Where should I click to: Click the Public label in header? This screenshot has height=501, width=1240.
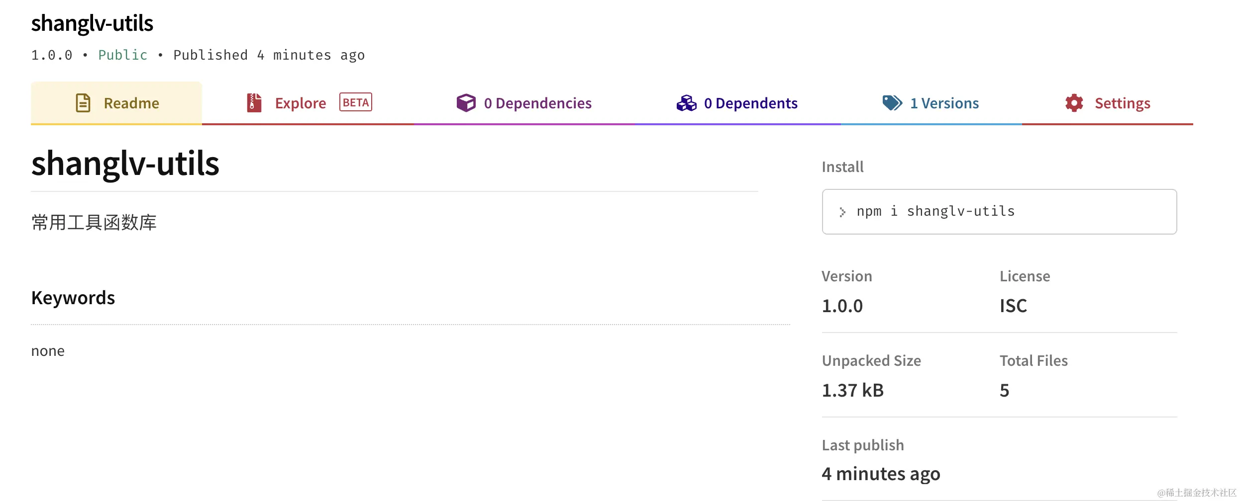pyautogui.click(x=123, y=55)
